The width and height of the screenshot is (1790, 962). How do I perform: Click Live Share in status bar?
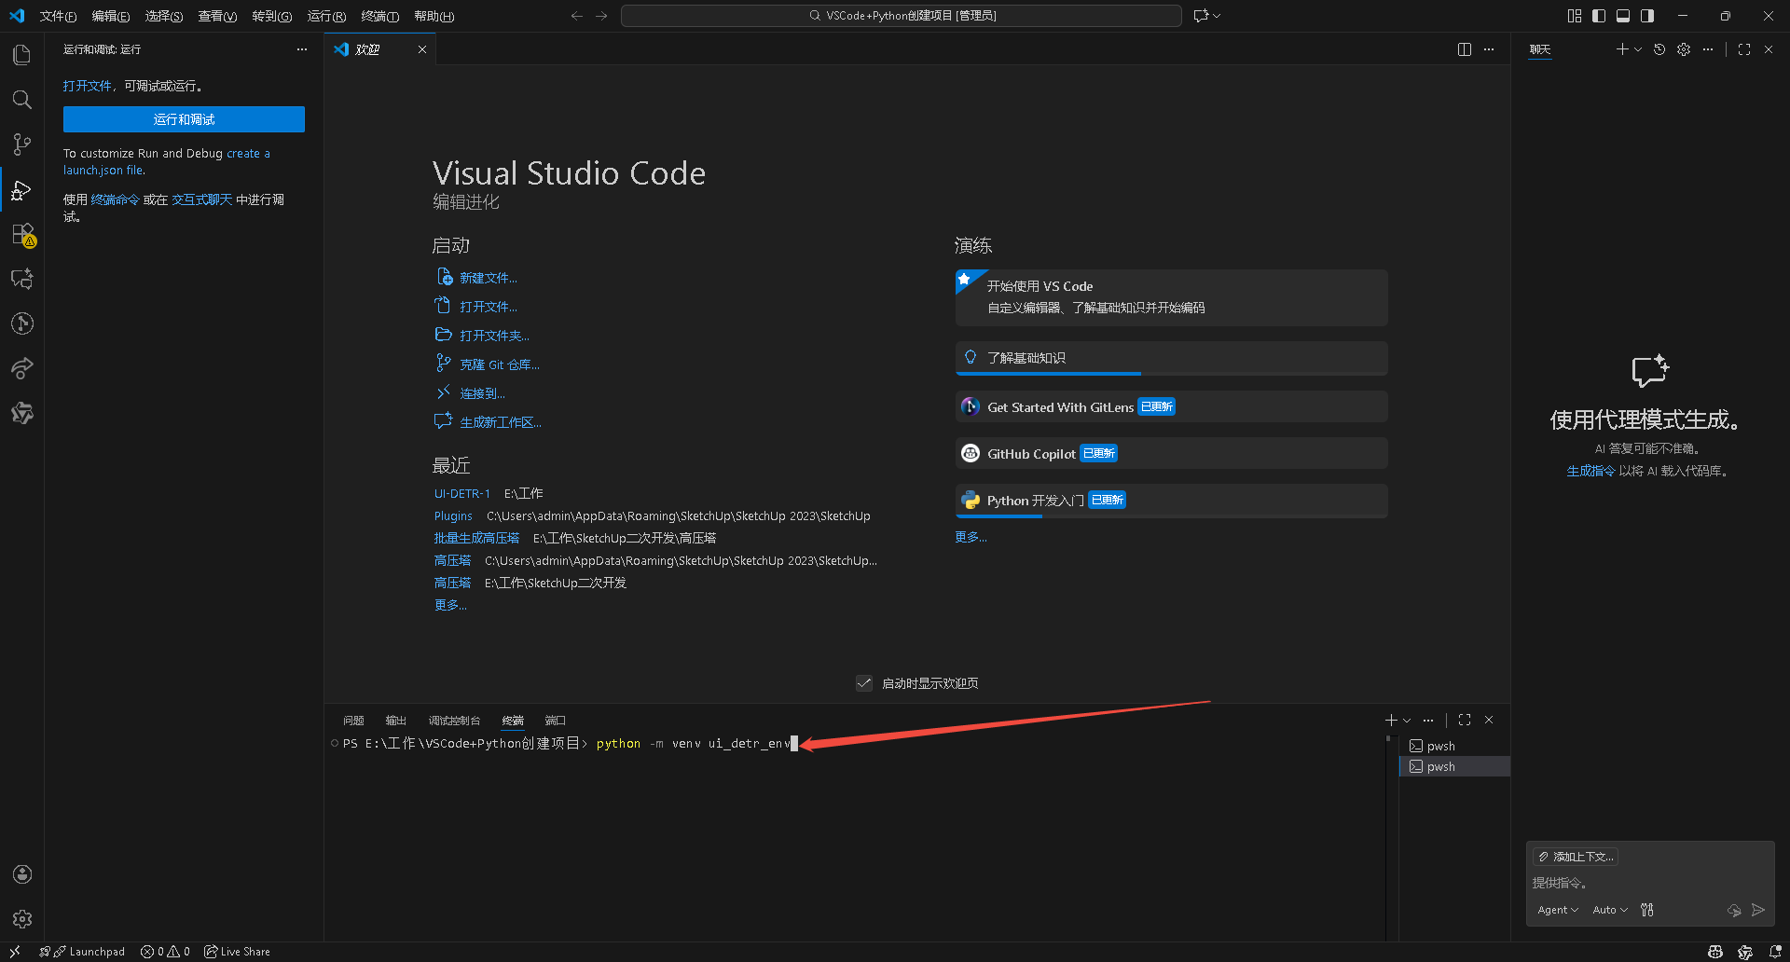coord(238,952)
